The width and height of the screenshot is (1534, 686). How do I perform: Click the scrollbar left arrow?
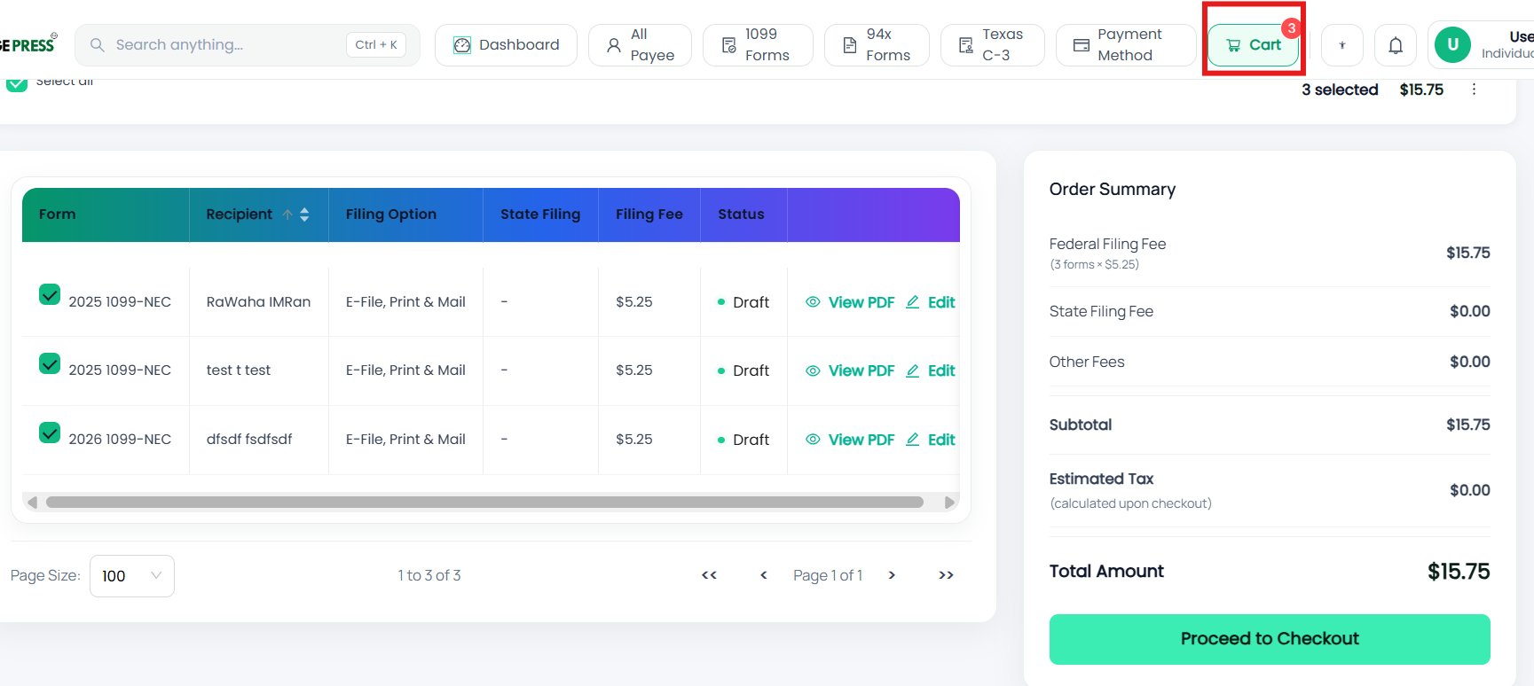coord(32,503)
